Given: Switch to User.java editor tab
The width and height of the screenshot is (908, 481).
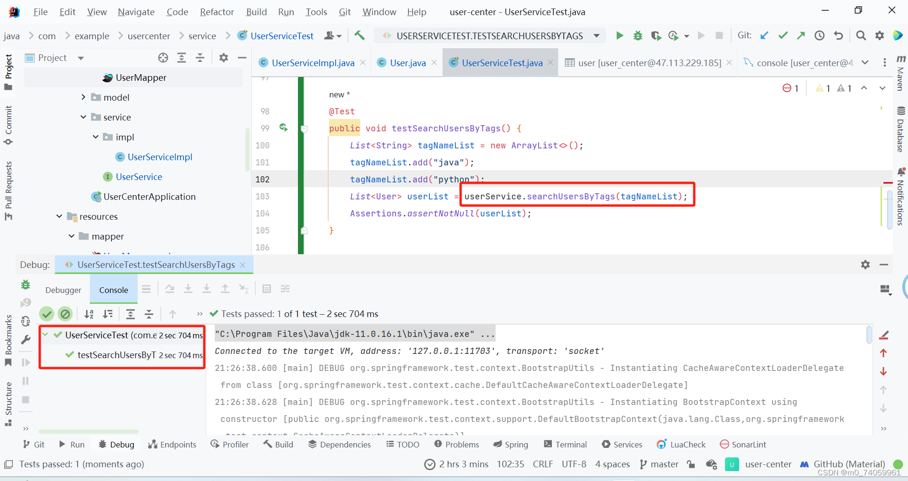Looking at the screenshot, I should (x=408, y=63).
